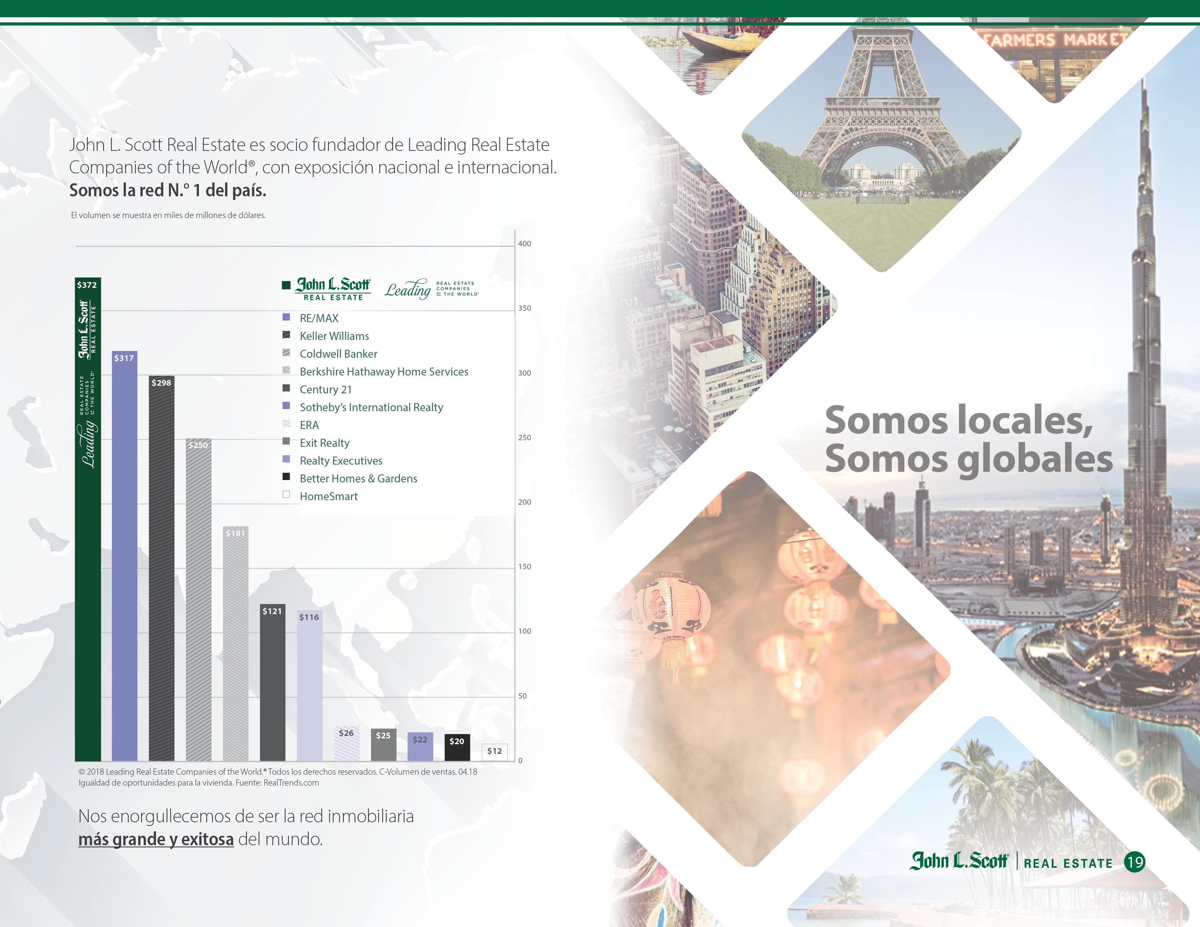The width and height of the screenshot is (1200, 927).
Task: Click the Leading Real Estate Companies logo
Action: [x=431, y=289]
